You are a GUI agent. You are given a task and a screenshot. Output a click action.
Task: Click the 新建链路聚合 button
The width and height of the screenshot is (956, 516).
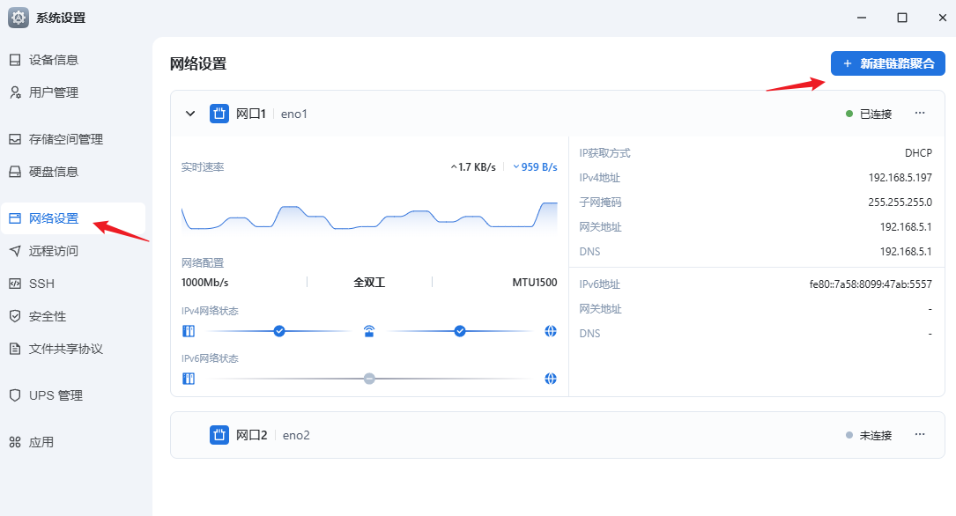click(x=887, y=63)
